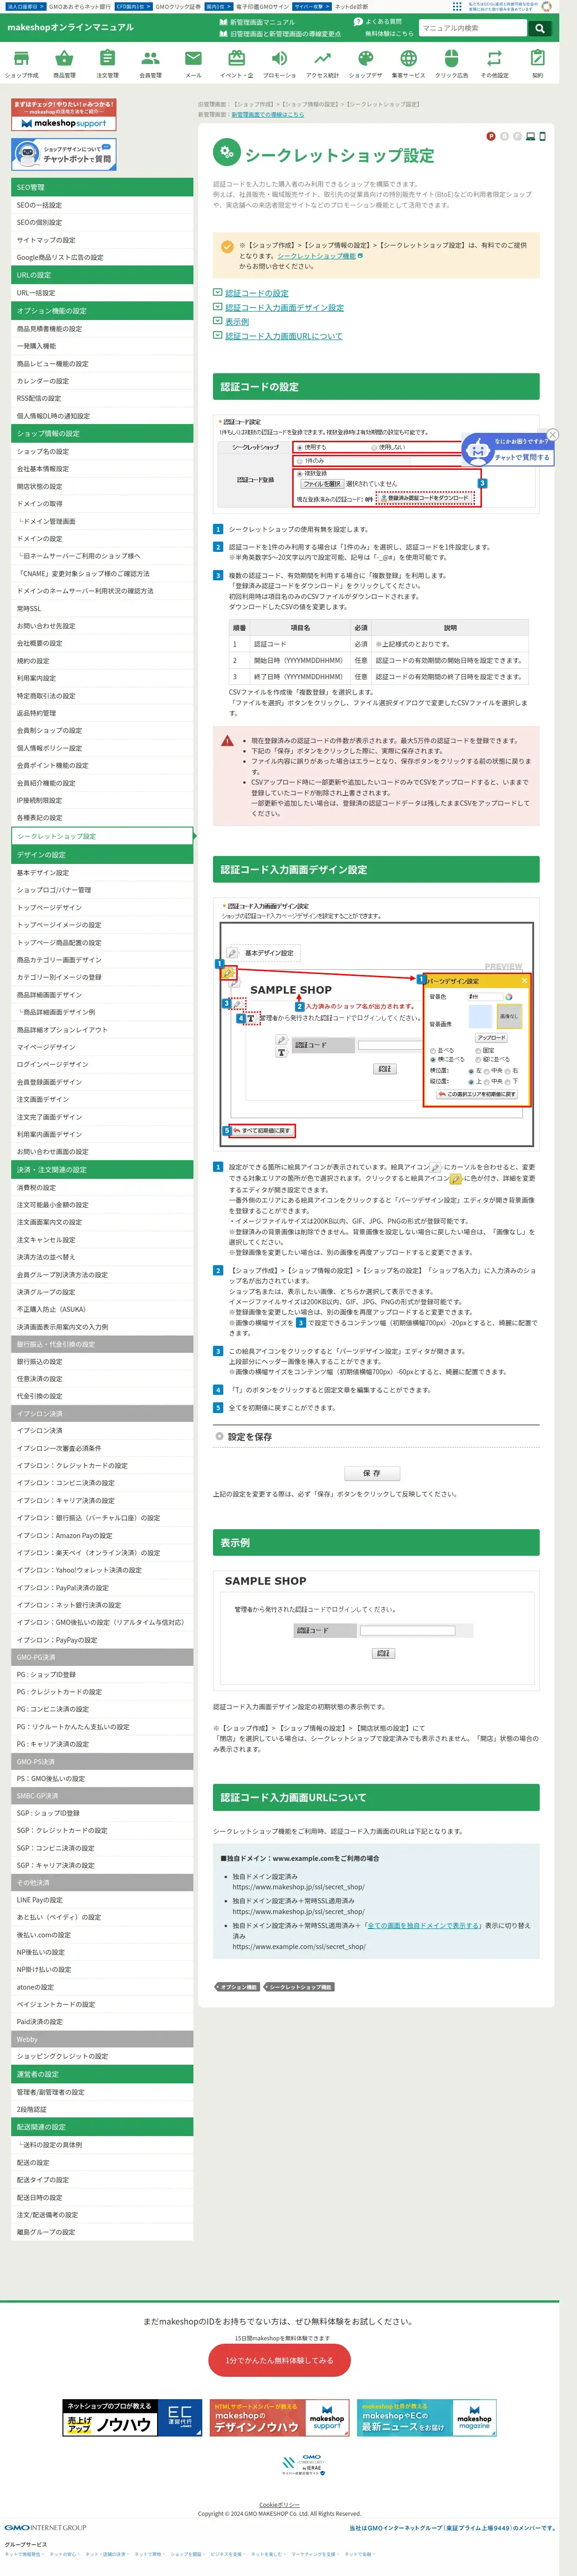The height and width of the screenshot is (2576, 577).
Task: Open the チャットボットで質問 sidebar banner
Action: tap(64, 154)
